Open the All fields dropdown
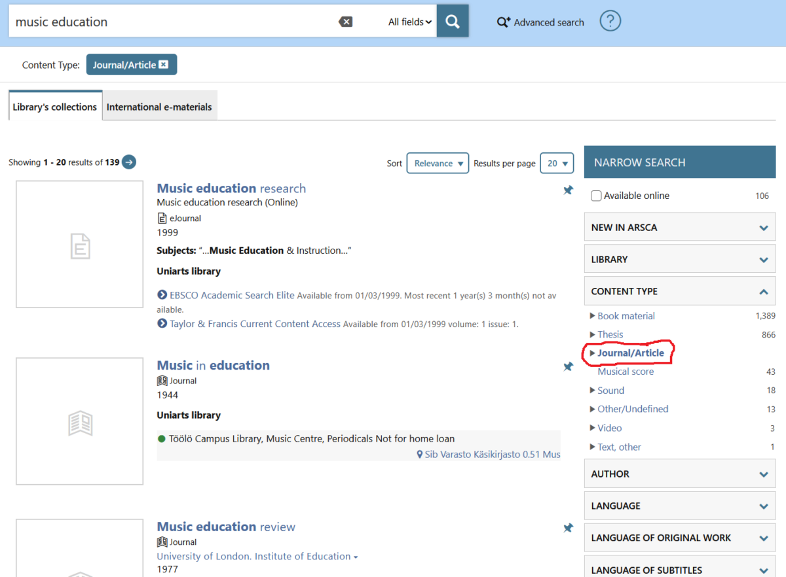This screenshot has height=577, width=786. [410, 22]
